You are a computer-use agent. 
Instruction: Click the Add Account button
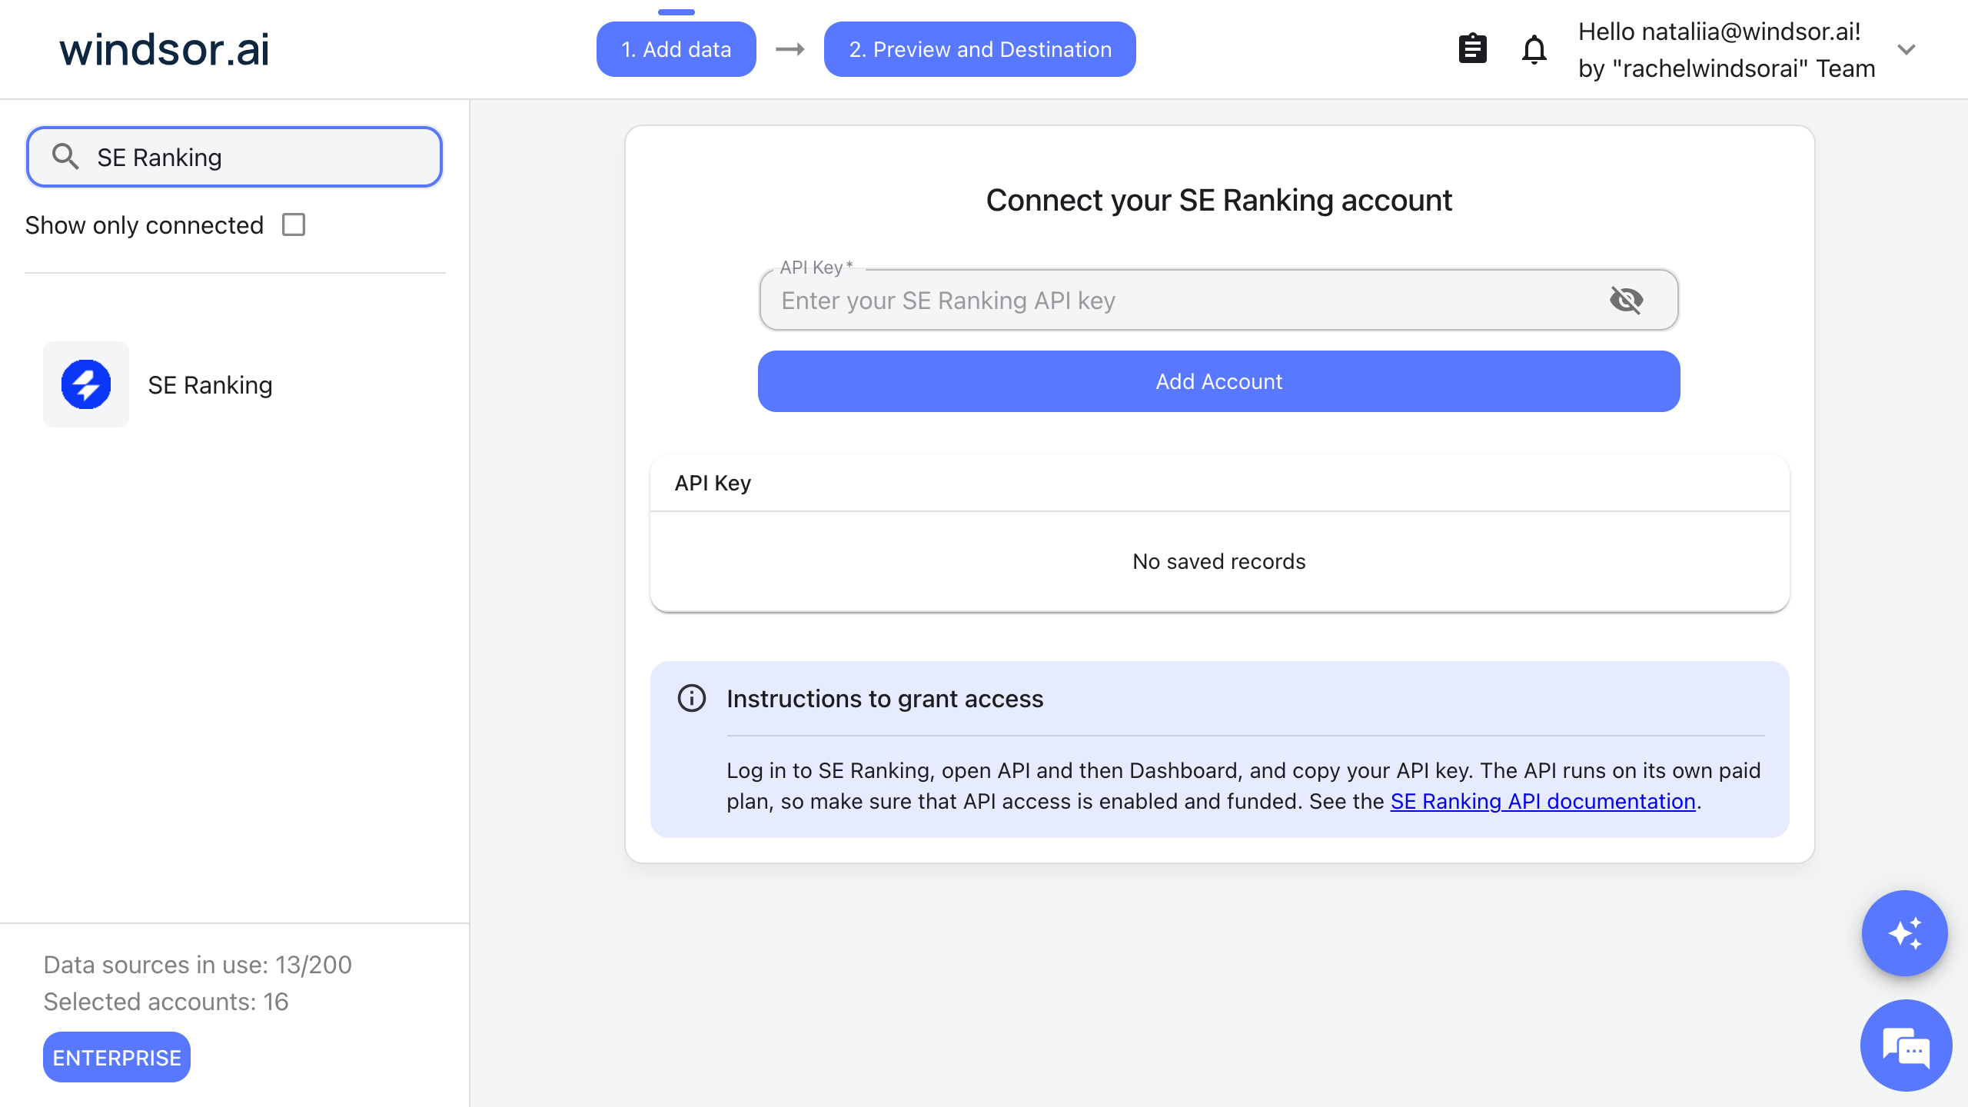click(1218, 381)
